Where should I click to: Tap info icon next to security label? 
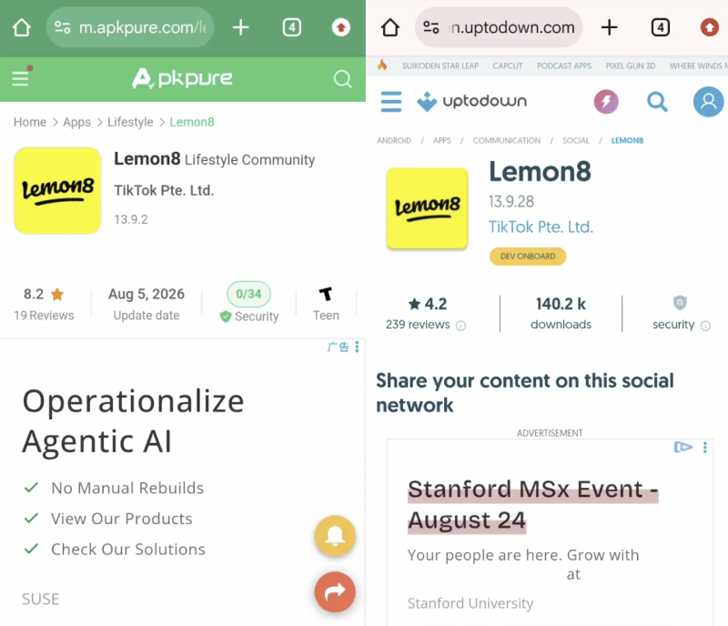click(x=705, y=326)
